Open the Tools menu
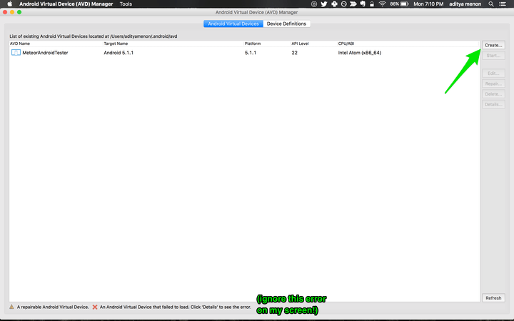 [126, 4]
